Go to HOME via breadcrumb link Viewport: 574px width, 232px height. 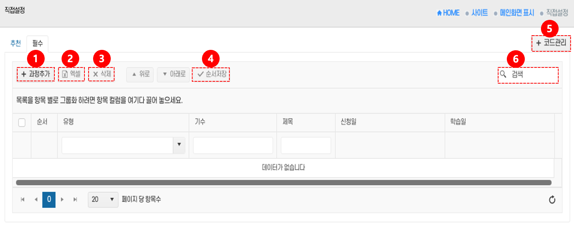pos(448,13)
